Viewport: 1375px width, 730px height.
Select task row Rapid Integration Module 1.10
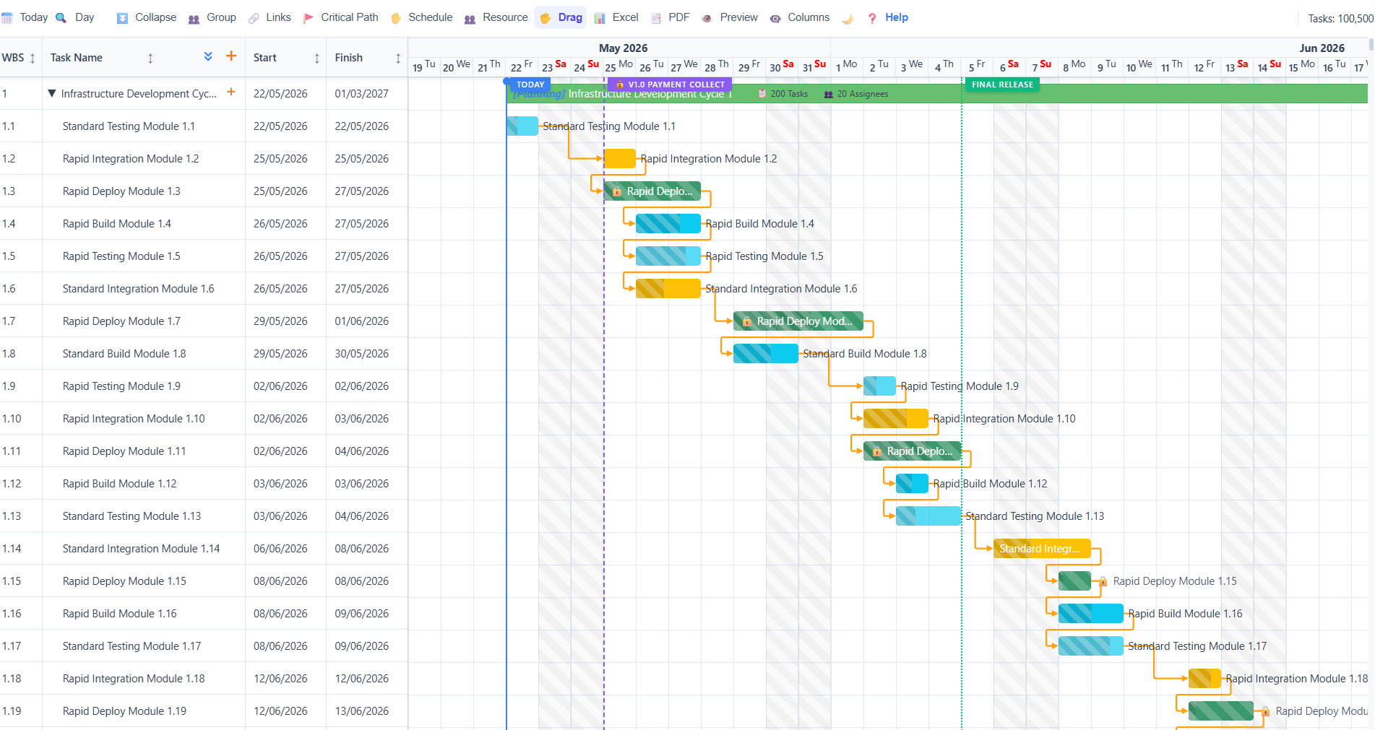204,419
